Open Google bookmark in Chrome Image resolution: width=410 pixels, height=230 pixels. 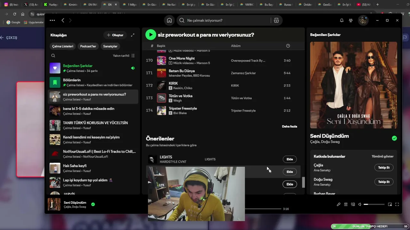click(x=13, y=22)
